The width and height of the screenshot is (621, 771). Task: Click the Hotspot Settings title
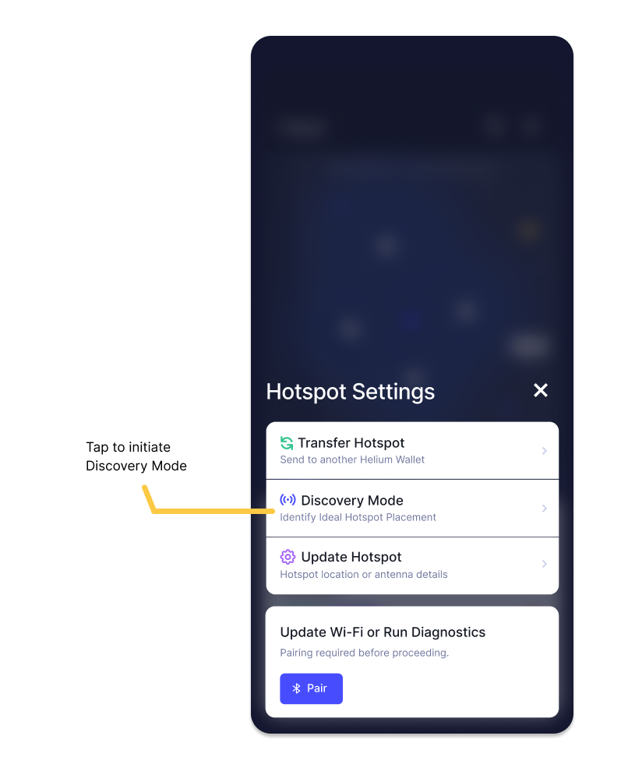coord(351,392)
